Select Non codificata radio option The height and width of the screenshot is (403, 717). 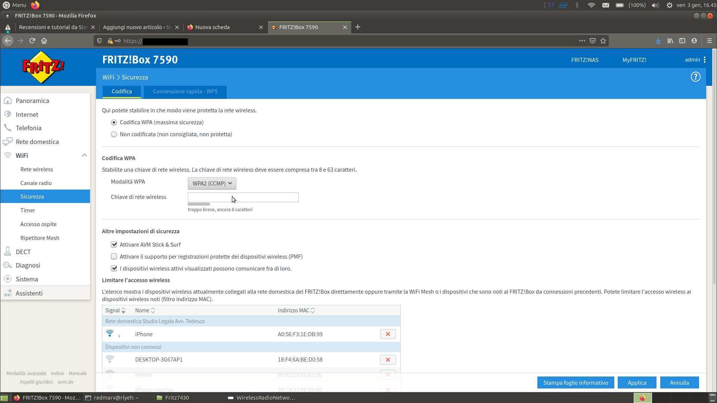[114, 134]
